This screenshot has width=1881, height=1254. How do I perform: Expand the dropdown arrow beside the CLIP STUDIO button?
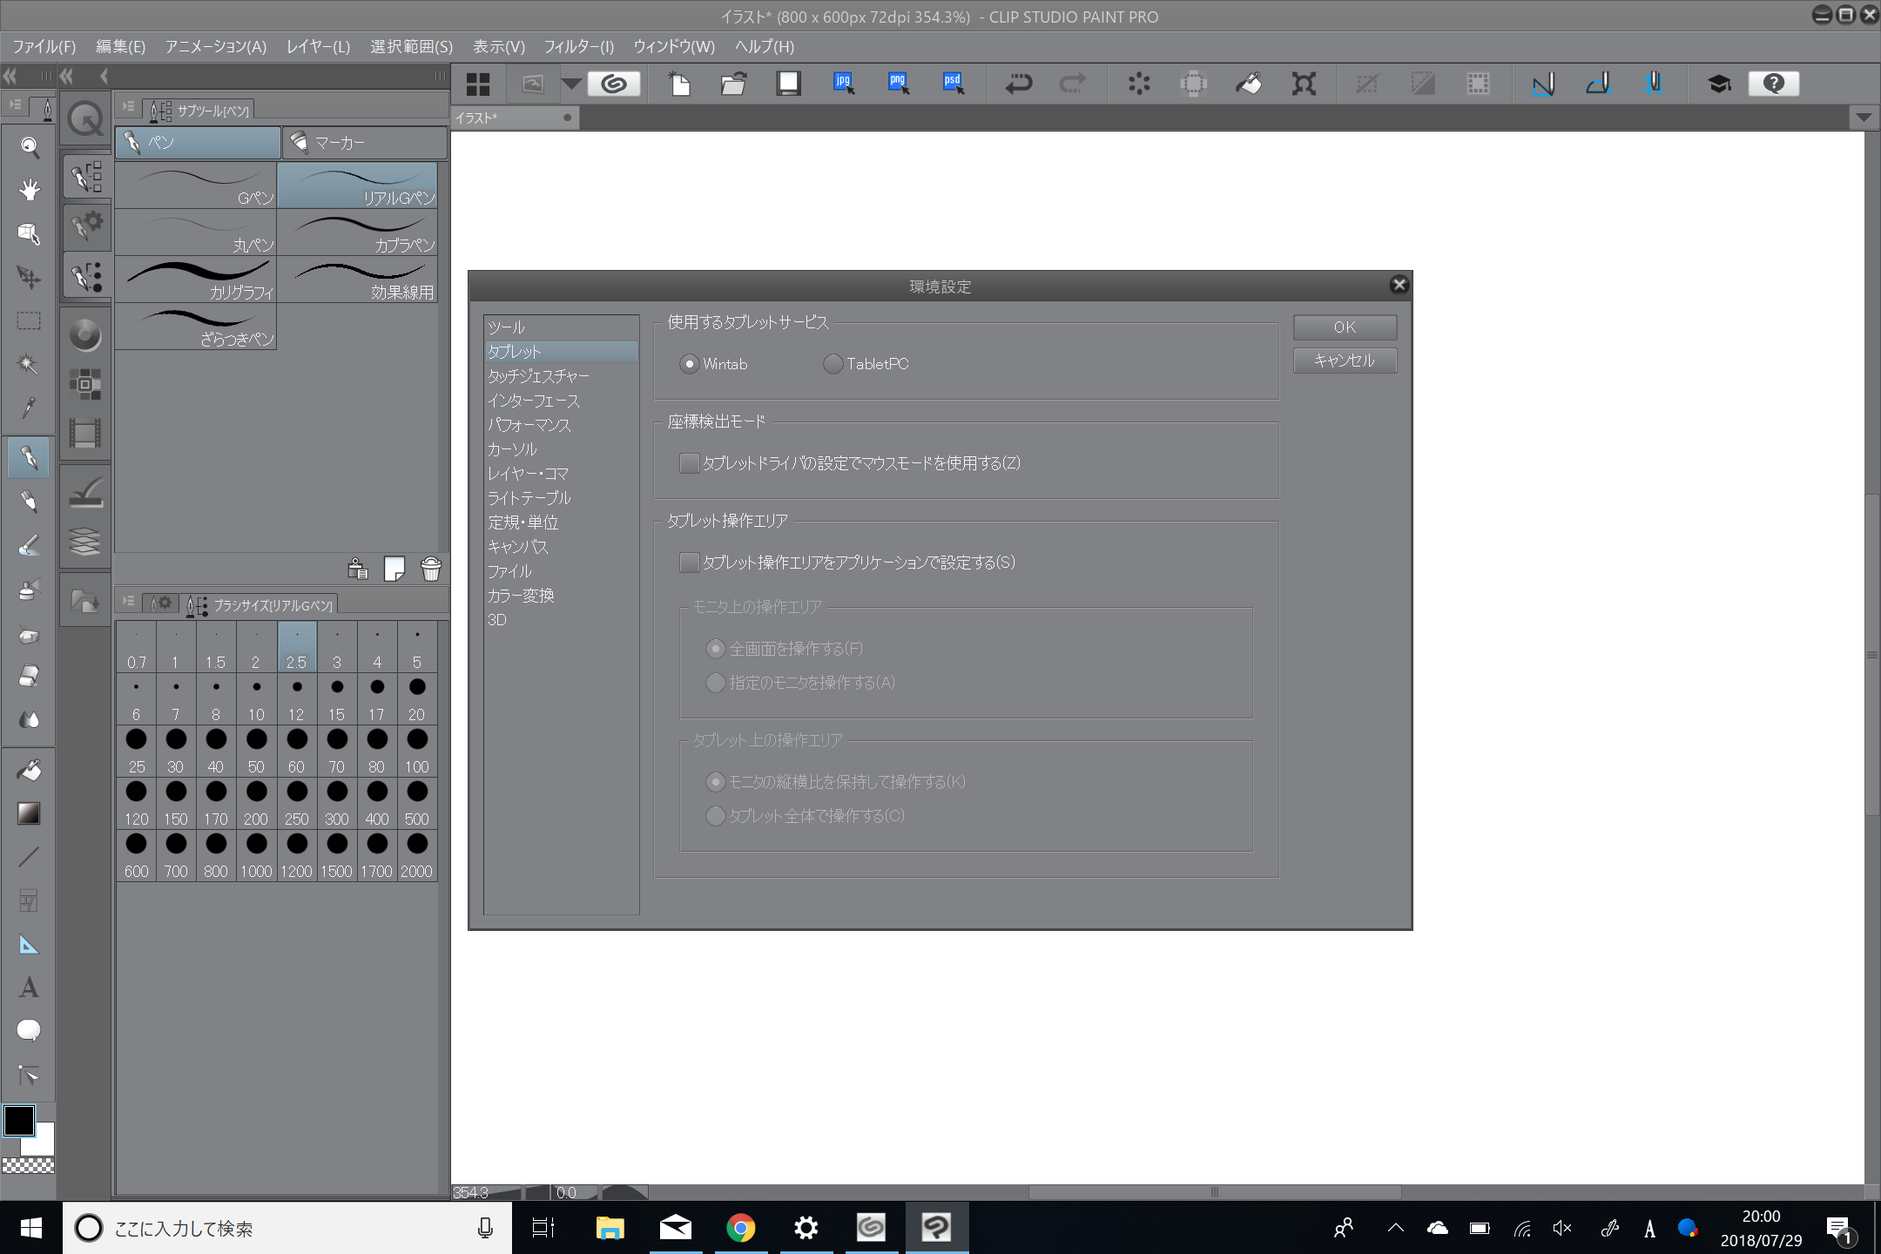point(571,84)
